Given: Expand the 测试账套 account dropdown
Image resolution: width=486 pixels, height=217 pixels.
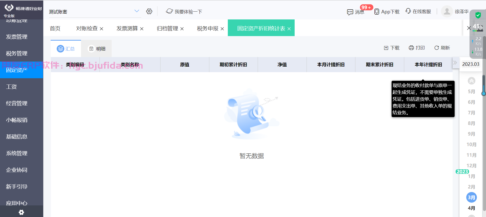Looking at the screenshot, I should 137,11.
